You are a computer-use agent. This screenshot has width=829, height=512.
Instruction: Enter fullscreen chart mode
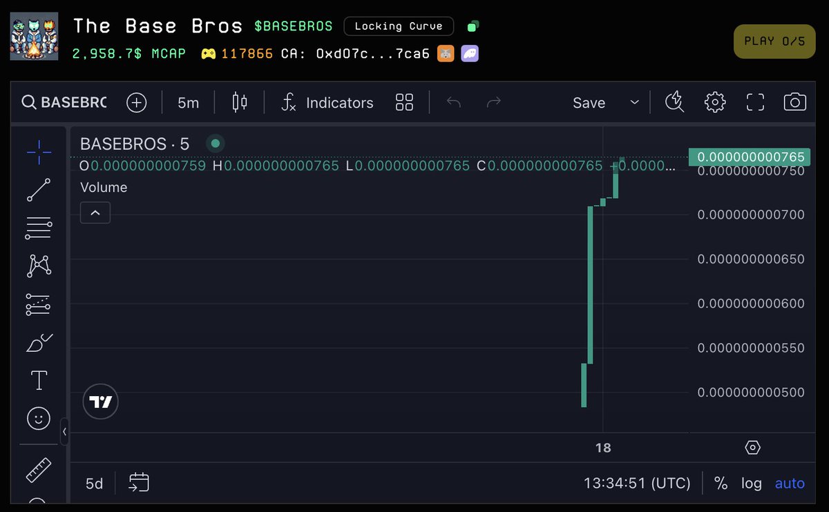[x=755, y=103]
